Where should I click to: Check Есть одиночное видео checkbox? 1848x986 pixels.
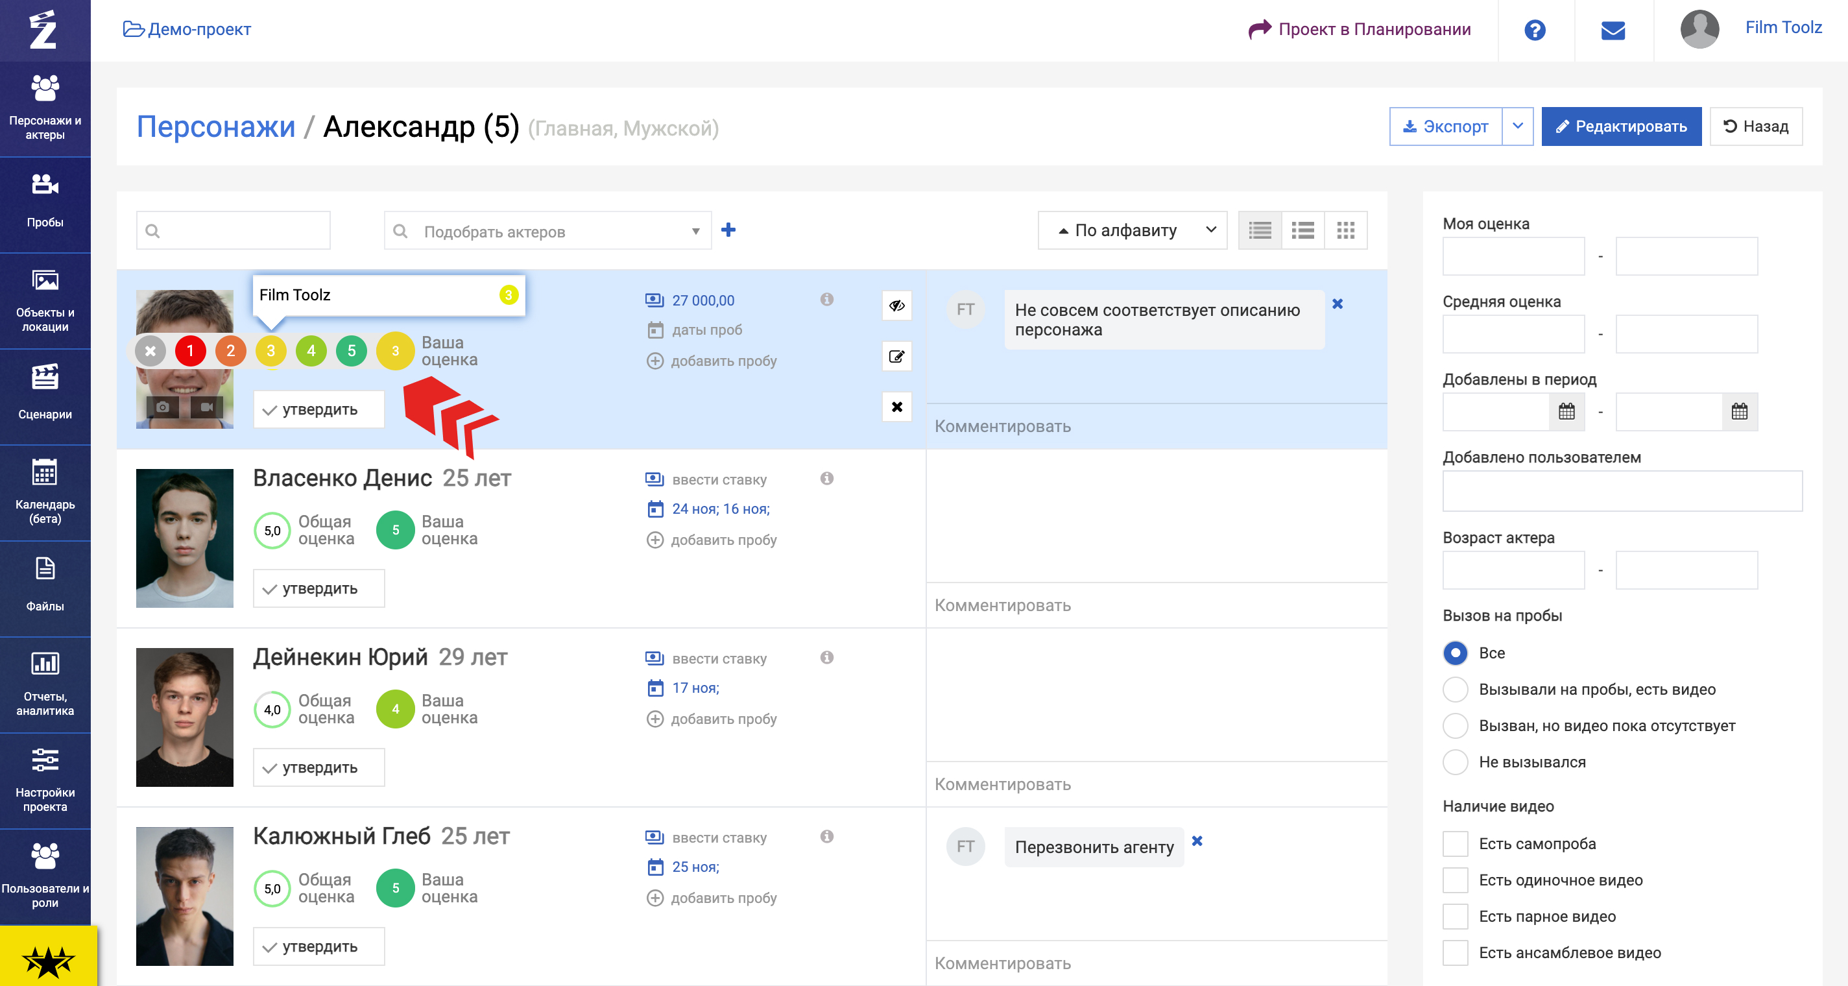[1456, 880]
